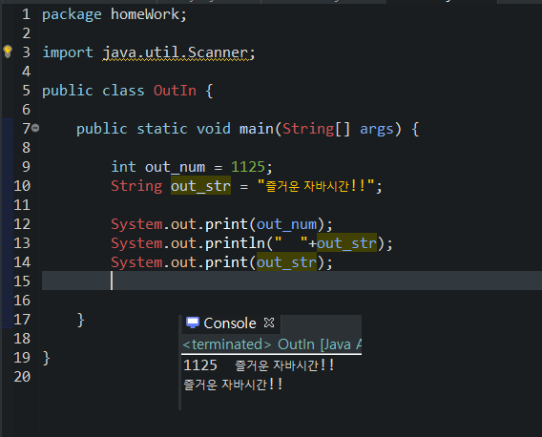Screen dimensions: 542x437
Task: Click the java.util.Scanner import text
Action: click(x=176, y=52)
